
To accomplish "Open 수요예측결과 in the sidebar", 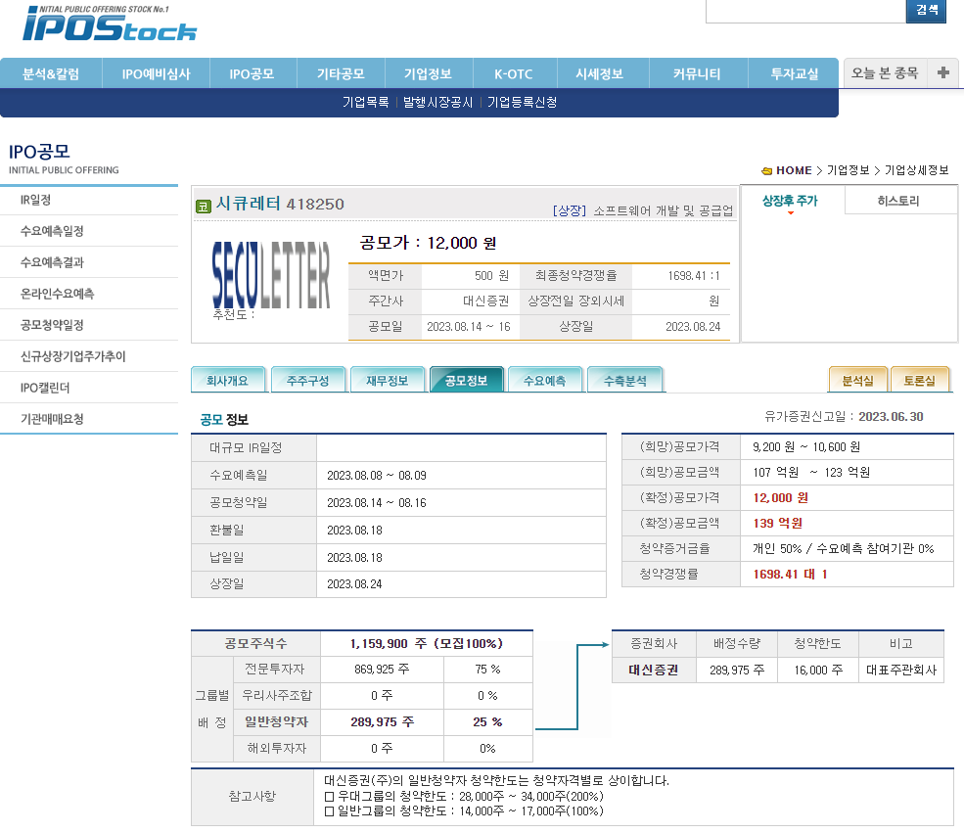I will click(52, 262).
